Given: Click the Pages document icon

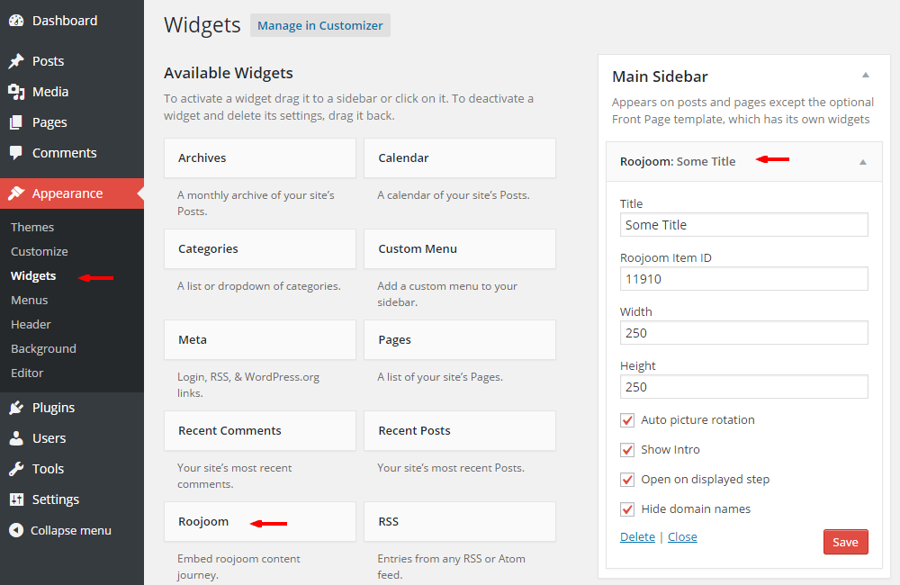Looking at the screenshot, I should tap(16, 122).
